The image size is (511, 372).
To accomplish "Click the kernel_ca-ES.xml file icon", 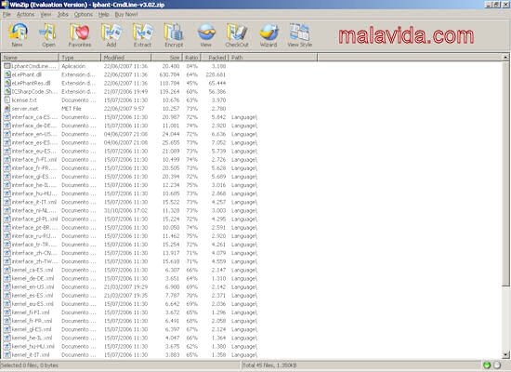I will pos(7,270).
